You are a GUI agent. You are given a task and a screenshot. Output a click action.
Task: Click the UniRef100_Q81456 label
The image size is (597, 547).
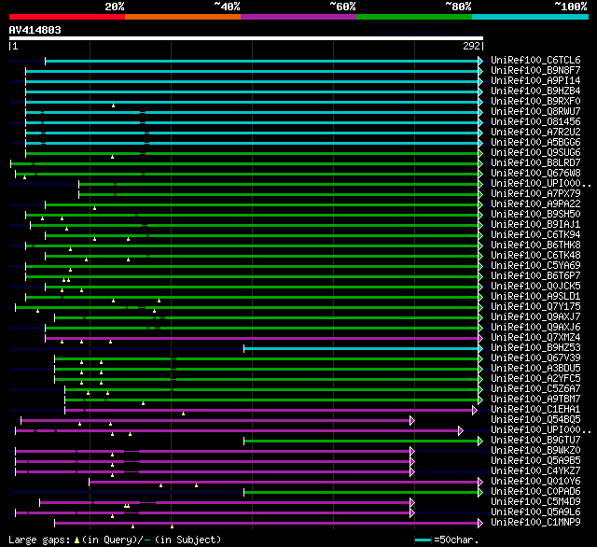point(535,122)
